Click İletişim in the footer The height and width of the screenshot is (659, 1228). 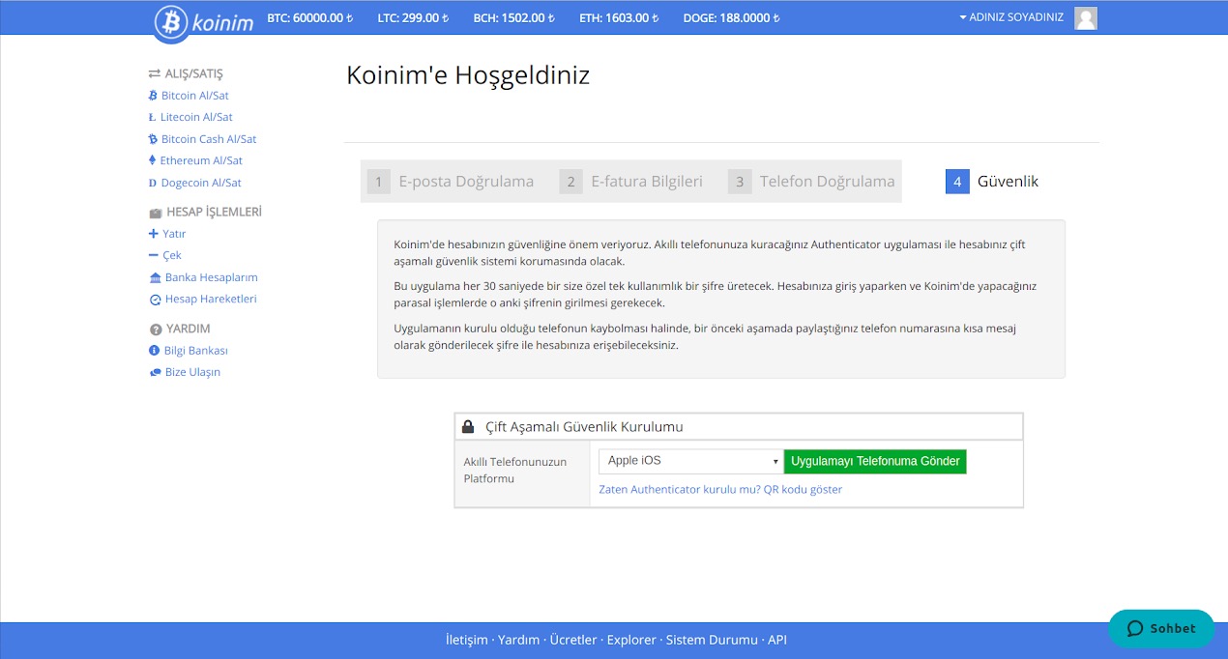(x=467, y=640)
